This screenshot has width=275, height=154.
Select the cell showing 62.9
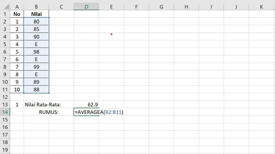(86, 104)
